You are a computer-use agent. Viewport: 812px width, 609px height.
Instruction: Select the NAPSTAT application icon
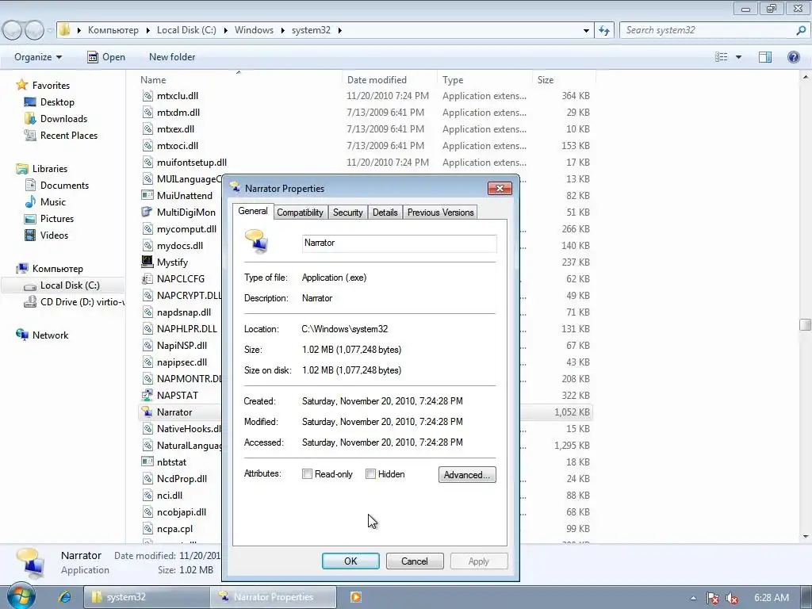pos(147,395)
